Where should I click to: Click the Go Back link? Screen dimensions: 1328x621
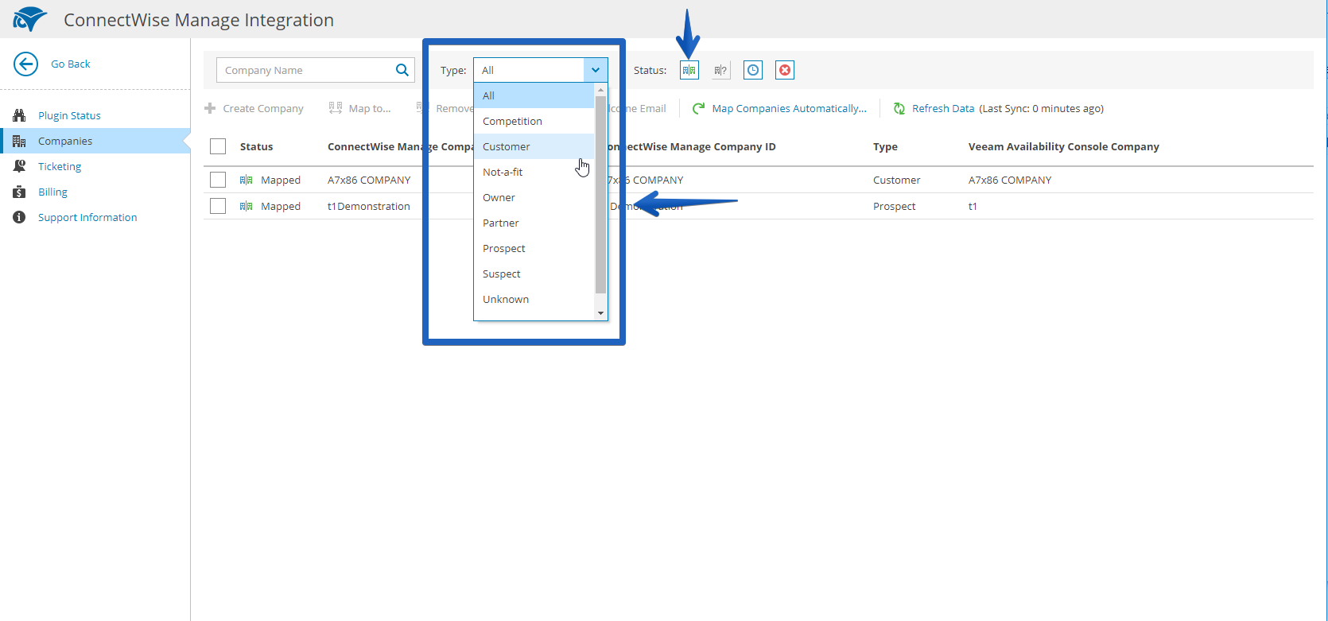point(71,64)
